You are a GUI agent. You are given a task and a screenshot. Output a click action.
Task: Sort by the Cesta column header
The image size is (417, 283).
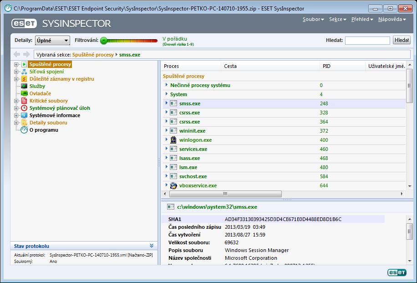coord(270,66)
